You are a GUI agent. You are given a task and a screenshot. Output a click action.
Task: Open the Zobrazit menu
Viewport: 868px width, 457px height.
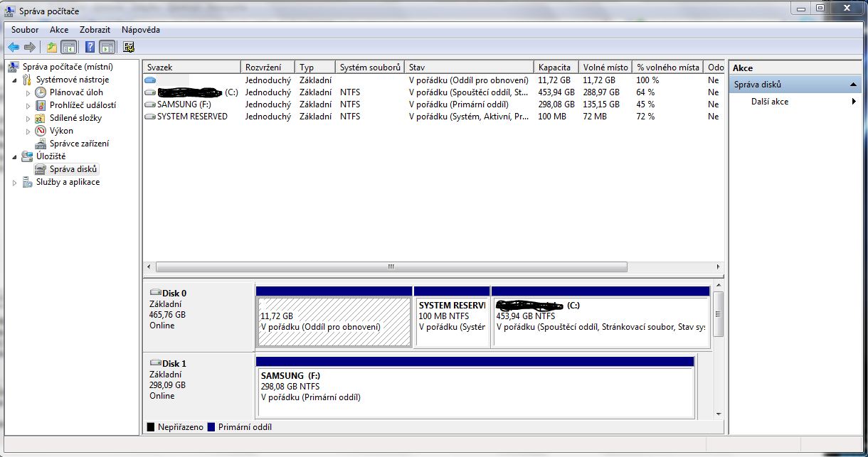(95, 30)
